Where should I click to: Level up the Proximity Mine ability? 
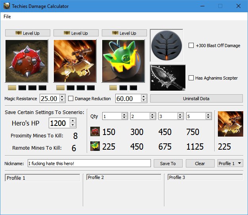27,33
